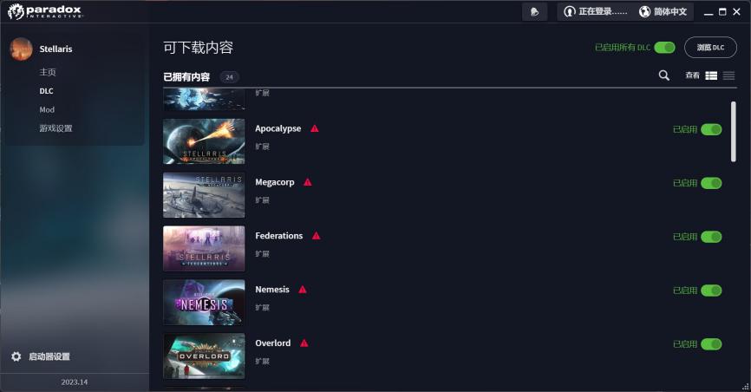Click the 可下载内容 page title
Screen dimensions: 751x392
click(x=199, y=48)
